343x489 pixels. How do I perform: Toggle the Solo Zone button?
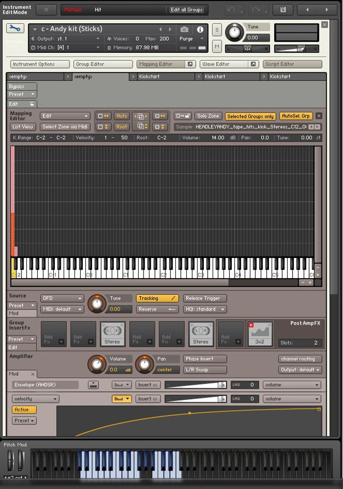pyautogui.click(x=208, y=116)
